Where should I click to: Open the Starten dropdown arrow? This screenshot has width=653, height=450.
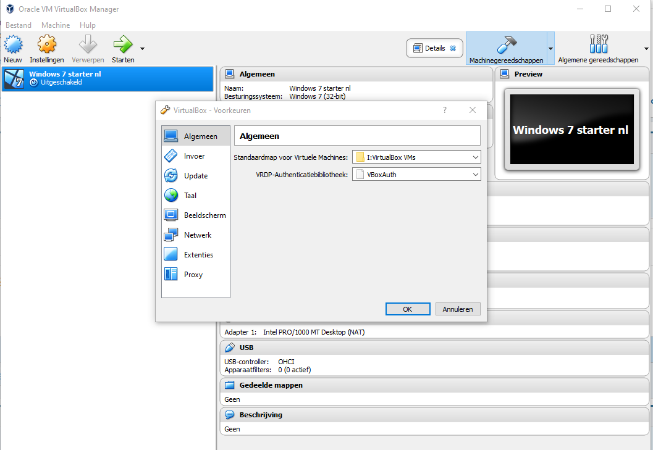pos(143,49)
